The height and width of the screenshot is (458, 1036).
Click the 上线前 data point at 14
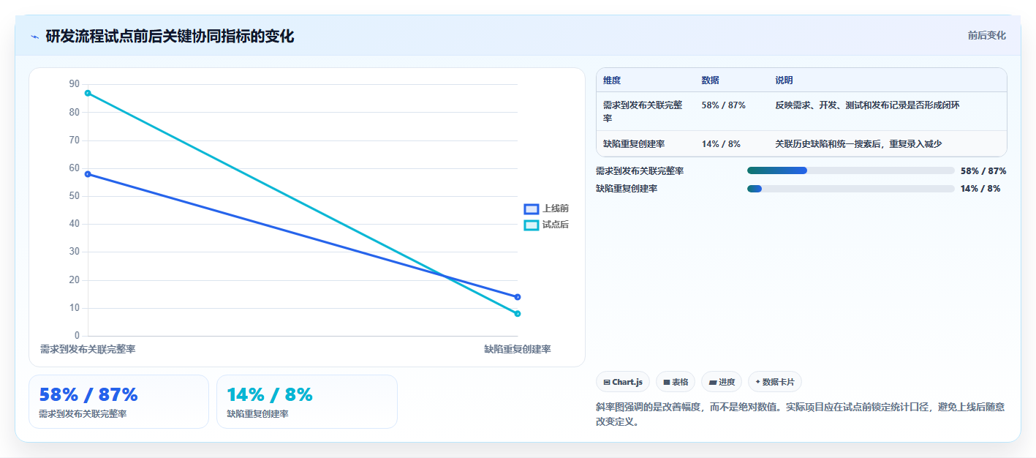point(518,297)
